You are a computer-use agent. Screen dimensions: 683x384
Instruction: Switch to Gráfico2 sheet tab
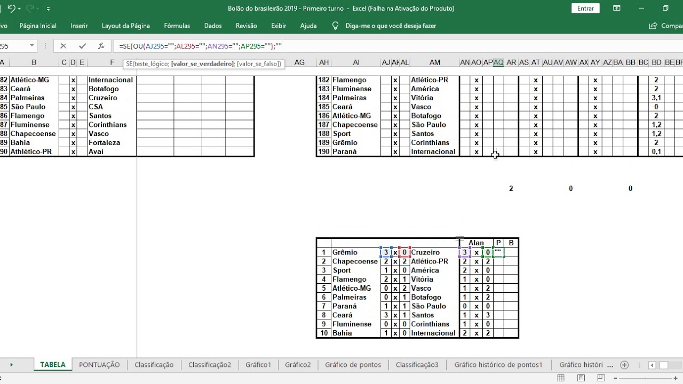click(298, 365)
